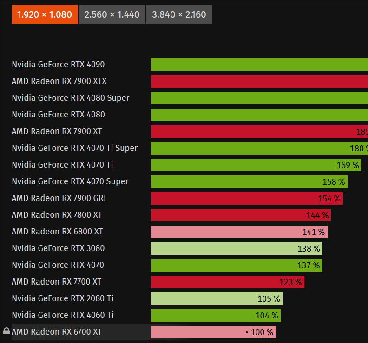Image resolution: width=368 pixels, height=343 pixels.
Task: Click the 123 % value on RX 7700 XT bar
Action: [290, 282]
